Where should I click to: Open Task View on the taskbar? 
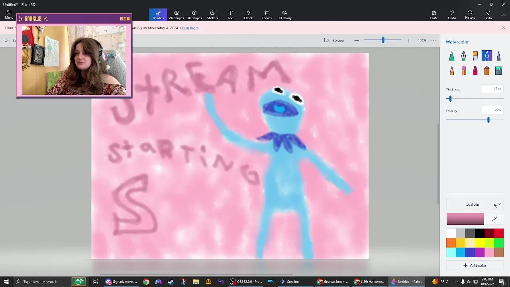(95, 282)
